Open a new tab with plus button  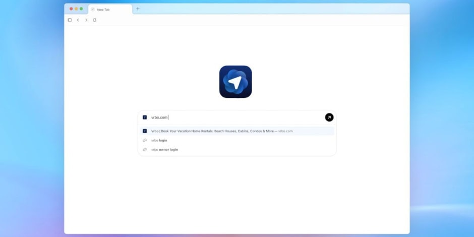coord(138,9)
